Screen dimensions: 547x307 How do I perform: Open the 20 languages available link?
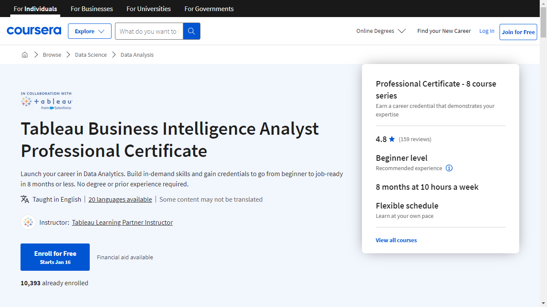click(x=120, y=199)
